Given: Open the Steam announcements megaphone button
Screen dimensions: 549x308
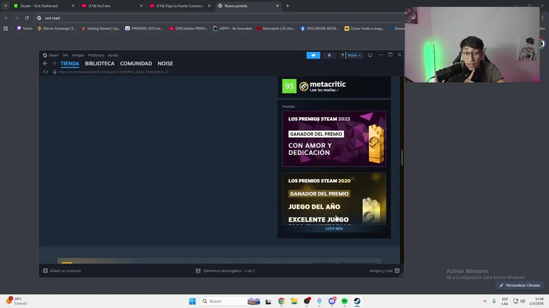Looking at the screenshot, I should pos(313,55).
